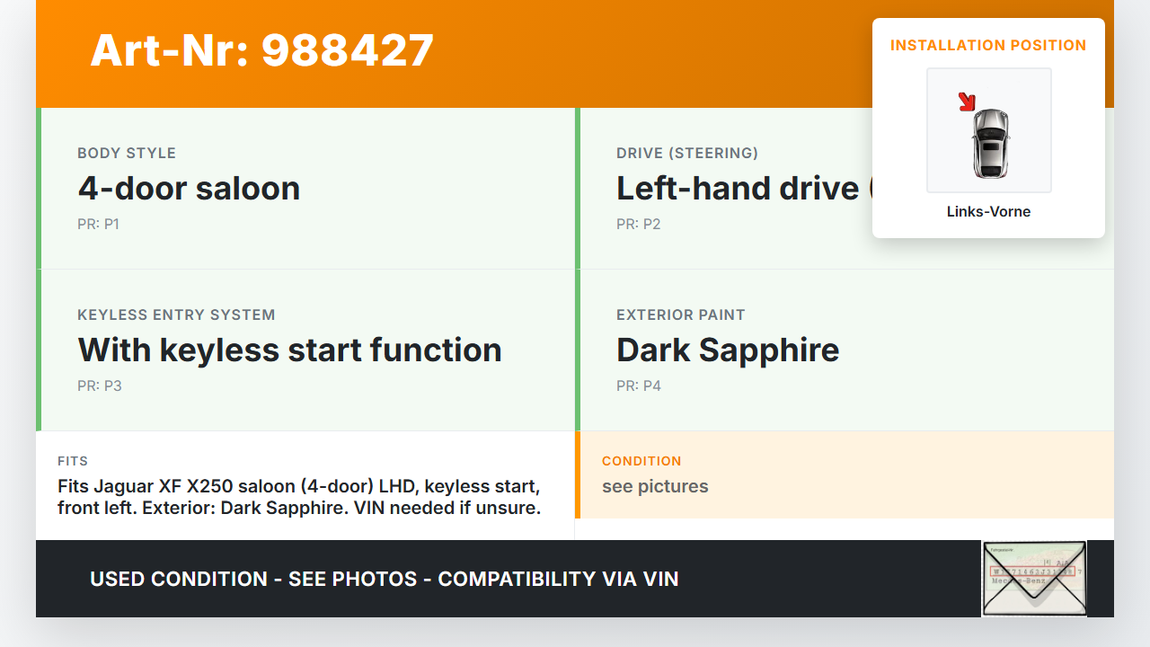Click the Exterior Paint label

coord(680,315)
